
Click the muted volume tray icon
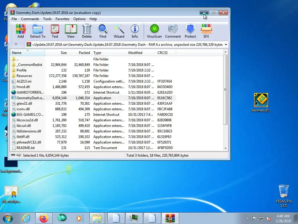[x=269, y=218]
